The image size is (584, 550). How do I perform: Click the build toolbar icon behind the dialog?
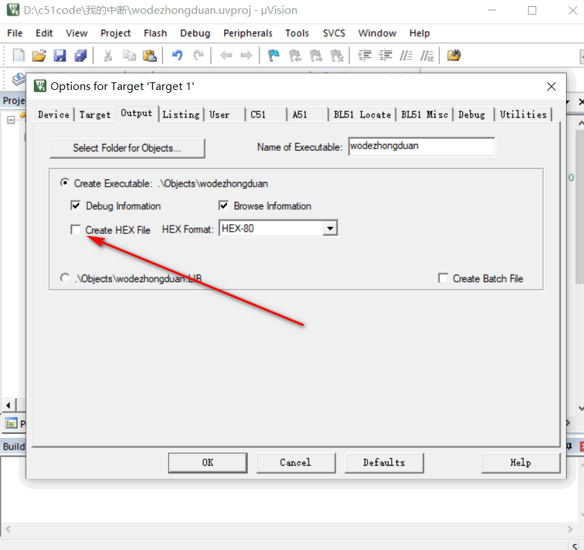(18, 79)
